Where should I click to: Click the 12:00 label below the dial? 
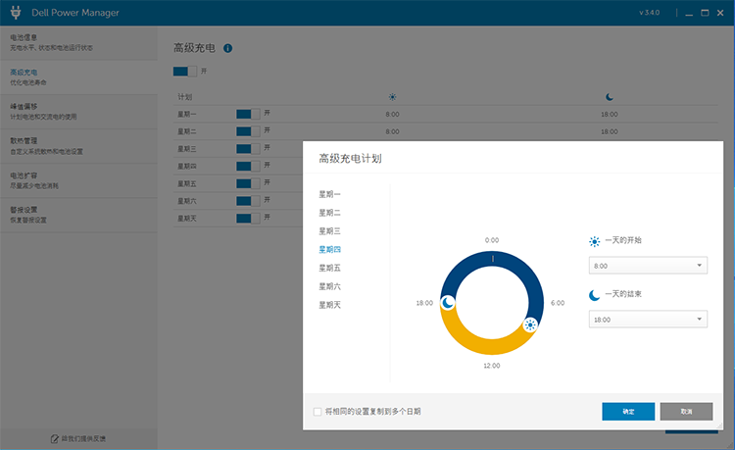[492, 366]
